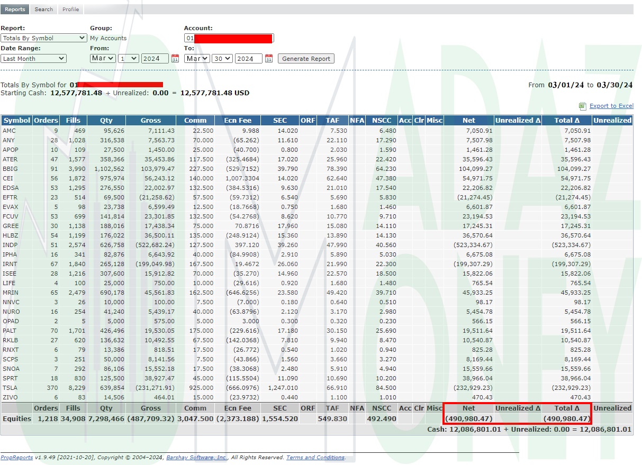Pick a day in the To day dropdown
642x465 pixels.
(222, 59)
